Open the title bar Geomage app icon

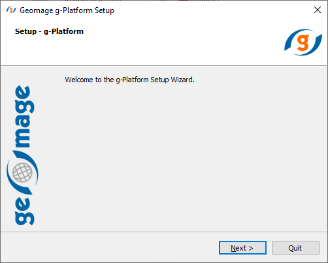(11, 10)
